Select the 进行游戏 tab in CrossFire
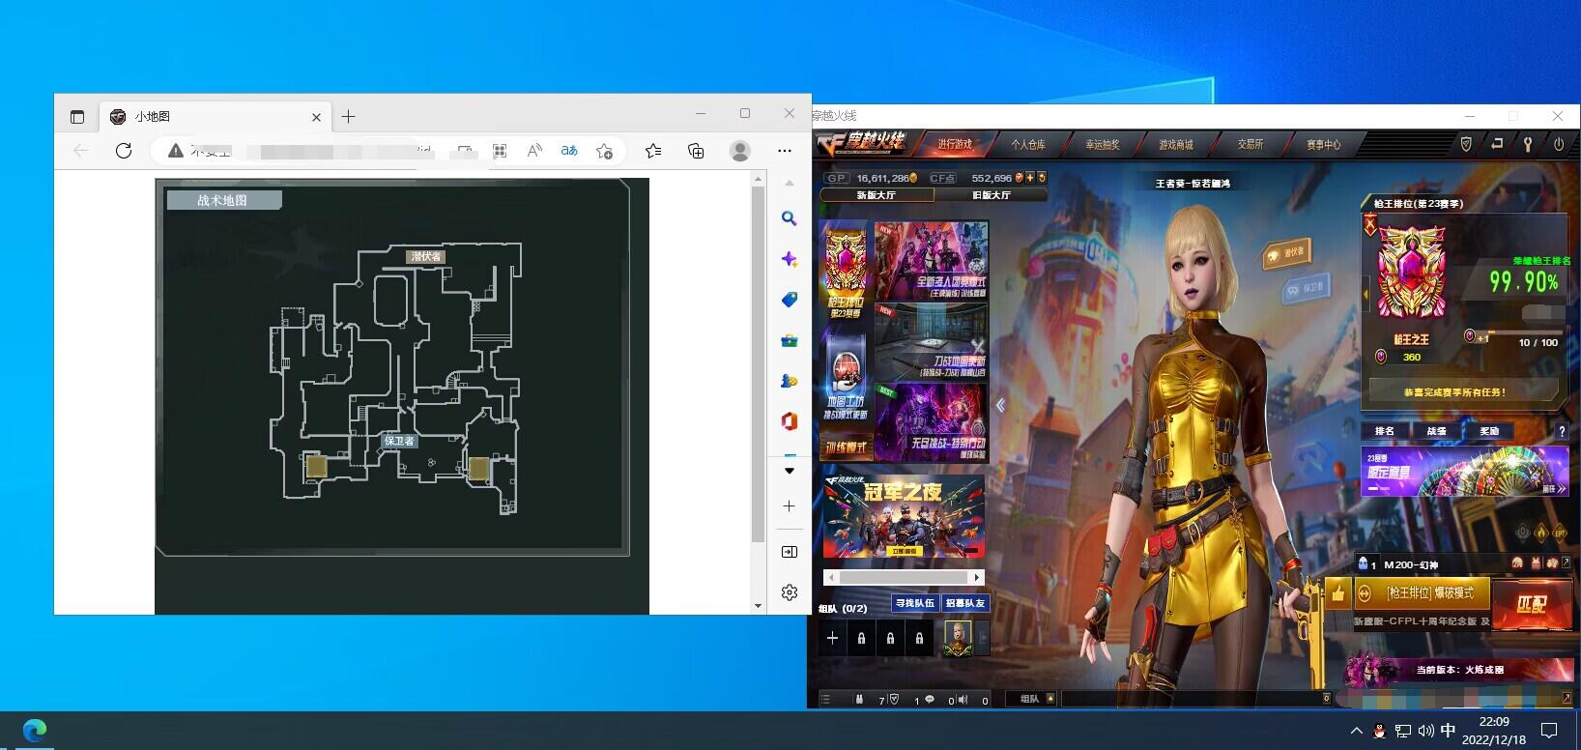 [955, 144]
